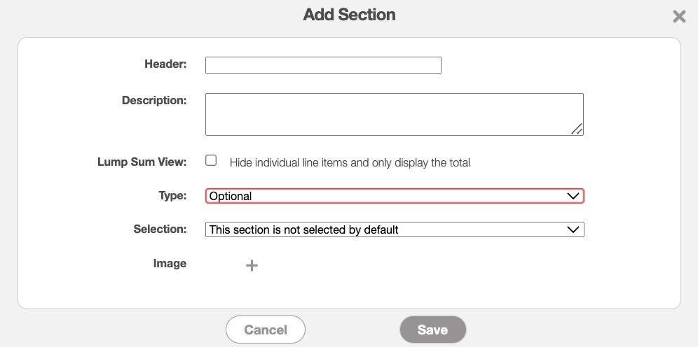Enable the Lump Sum View checkbox
The height and width of the screenshot is (347, 698).
[x=211, y=161]
